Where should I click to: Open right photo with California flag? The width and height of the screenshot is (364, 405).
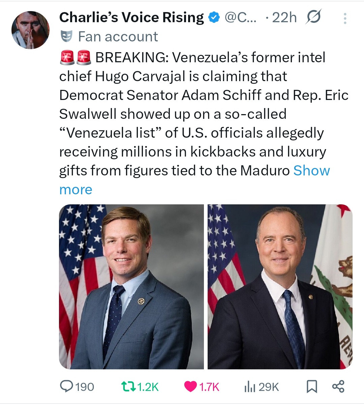point(280,287)
